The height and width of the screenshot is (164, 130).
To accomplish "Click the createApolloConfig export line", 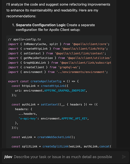I will tap(43, 81).
